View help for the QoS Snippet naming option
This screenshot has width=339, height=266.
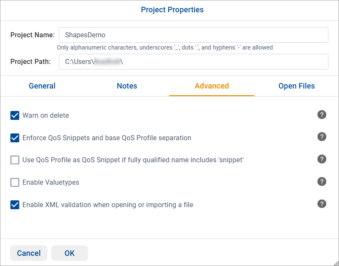click(x=322, y=159)
